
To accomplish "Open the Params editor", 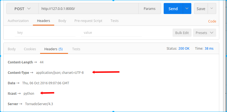I will click(x=149, y=9).
